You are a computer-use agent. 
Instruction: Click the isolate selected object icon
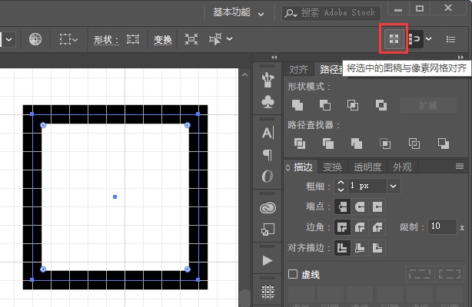(191, 39)
